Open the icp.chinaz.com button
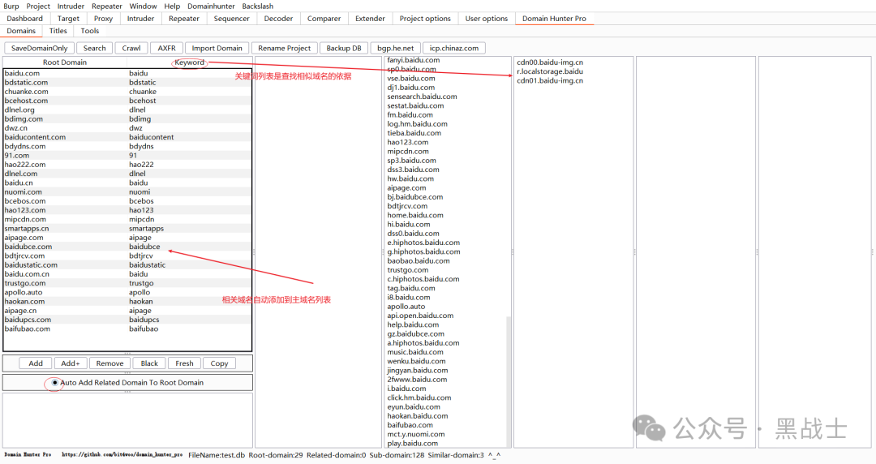 coord(454,48)
